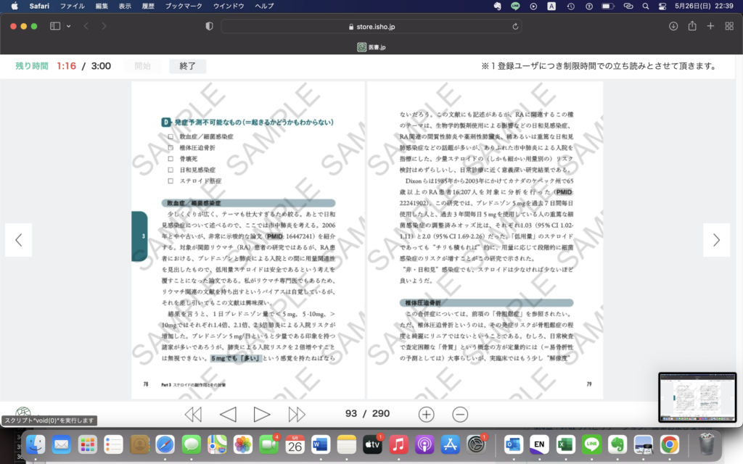The width and height of the screenshot is (743, 464).
Task: Go to next page triangle button
Action: (x=262, y=414)
